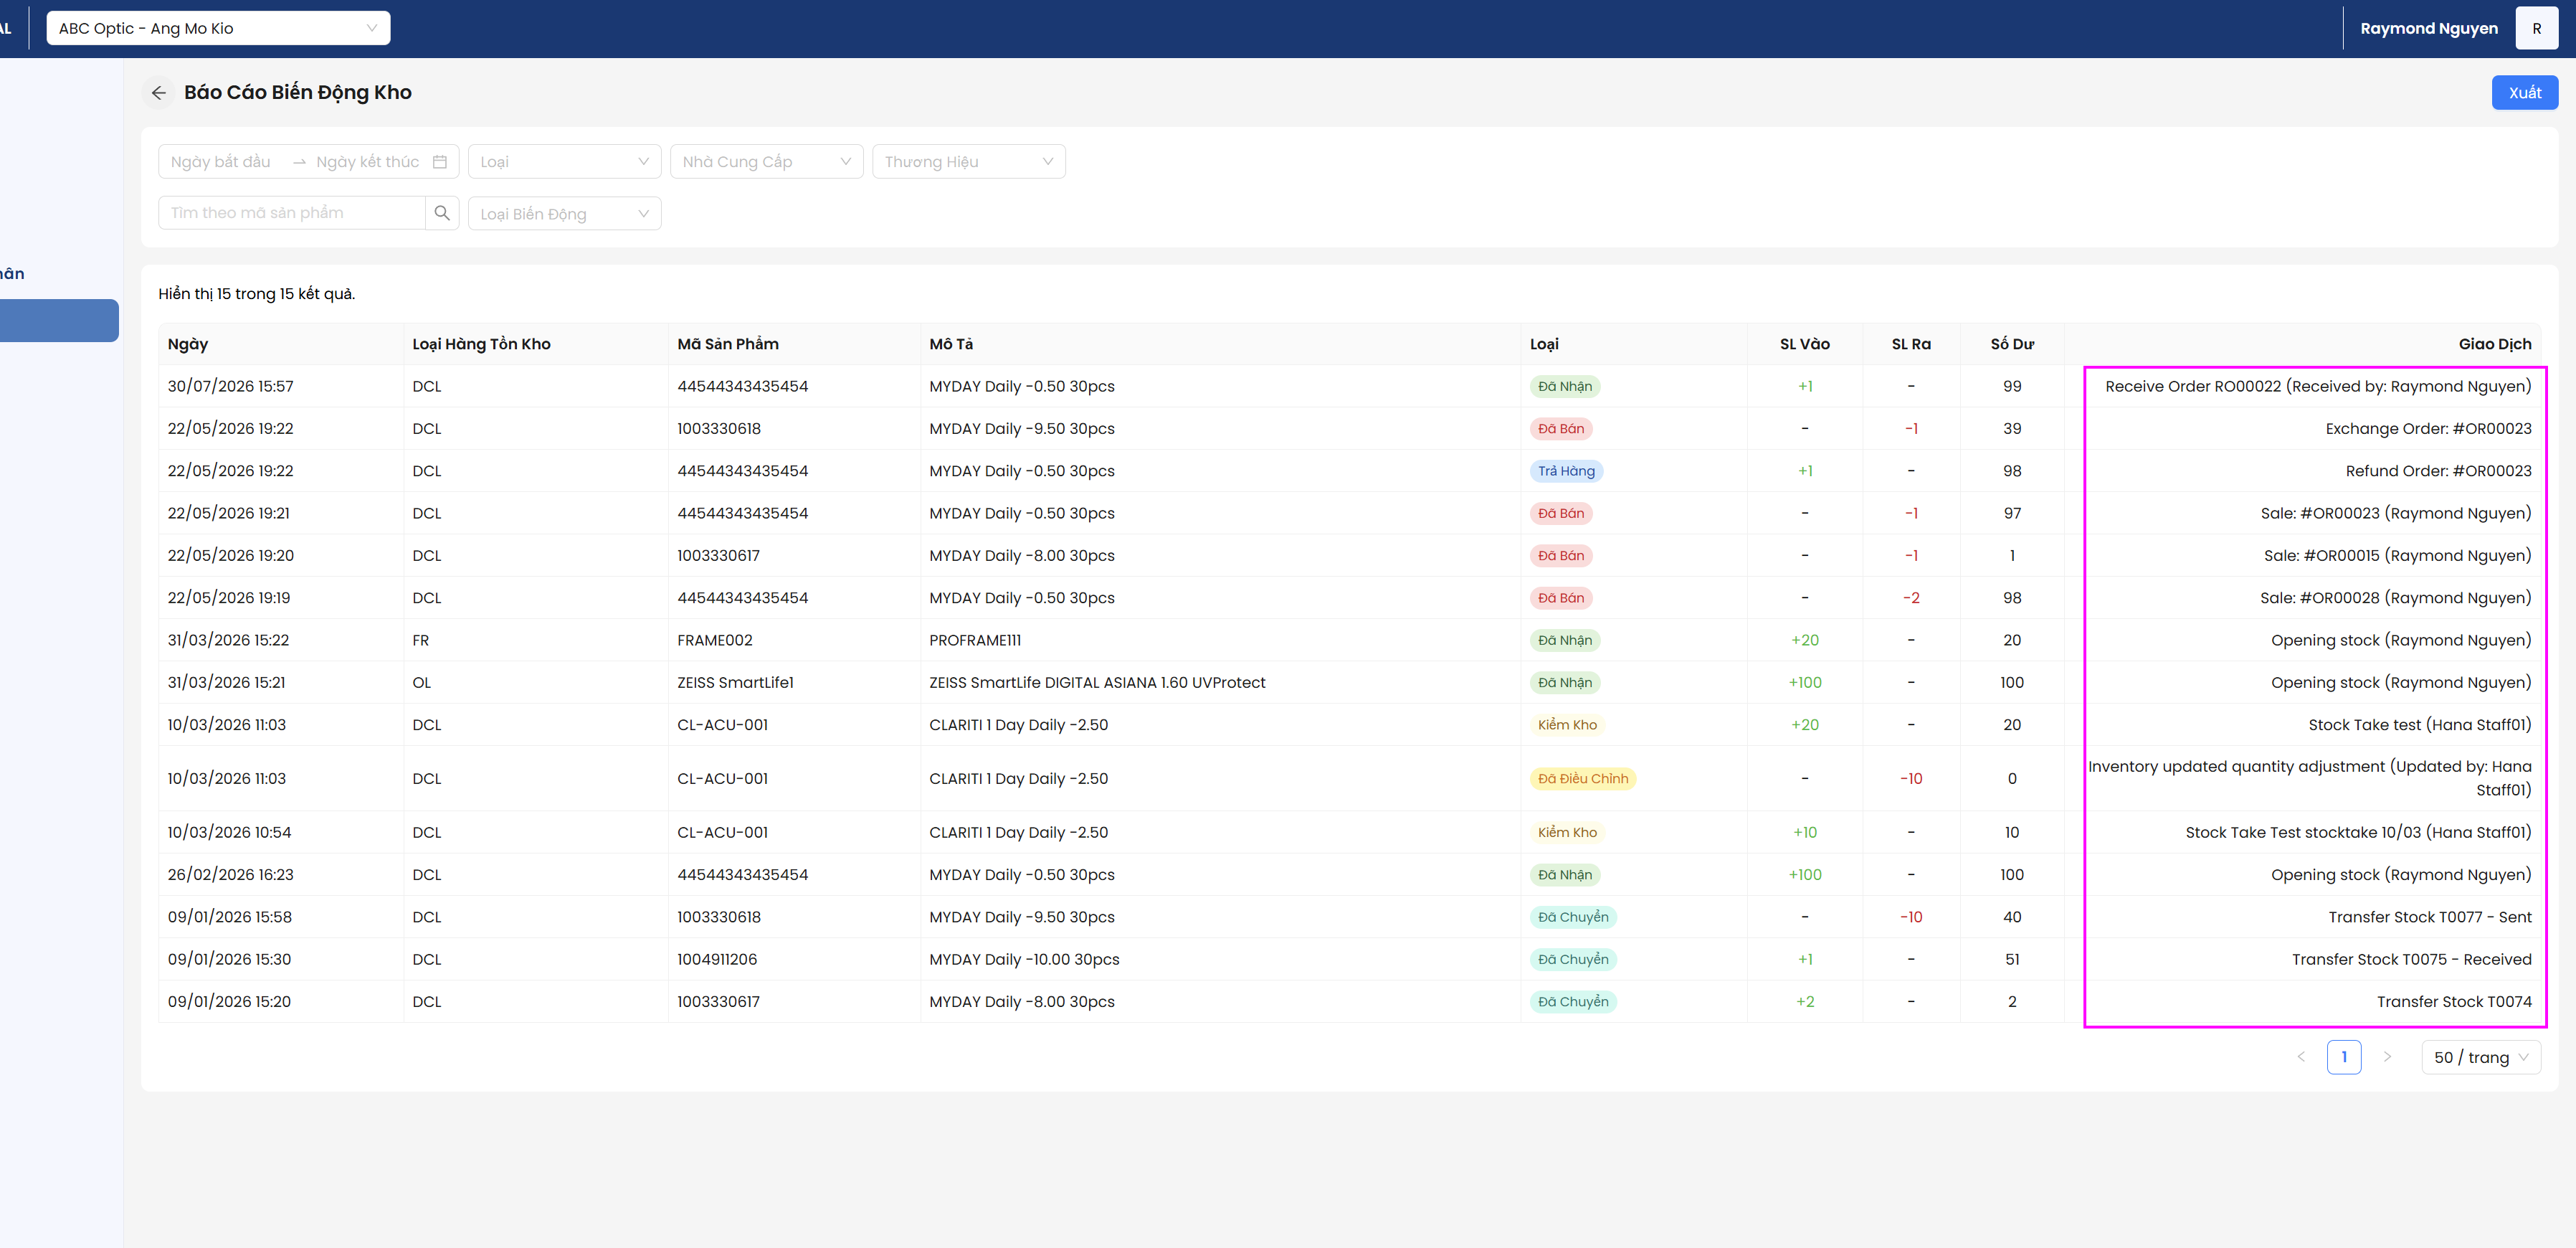This screenshot has width=2576, height=1248.
Task: Click the search magnifier icon
Action: click(442, 213)
